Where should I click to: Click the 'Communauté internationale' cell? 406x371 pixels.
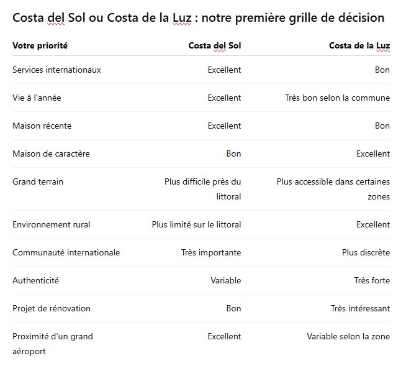(x=66, y=253)
